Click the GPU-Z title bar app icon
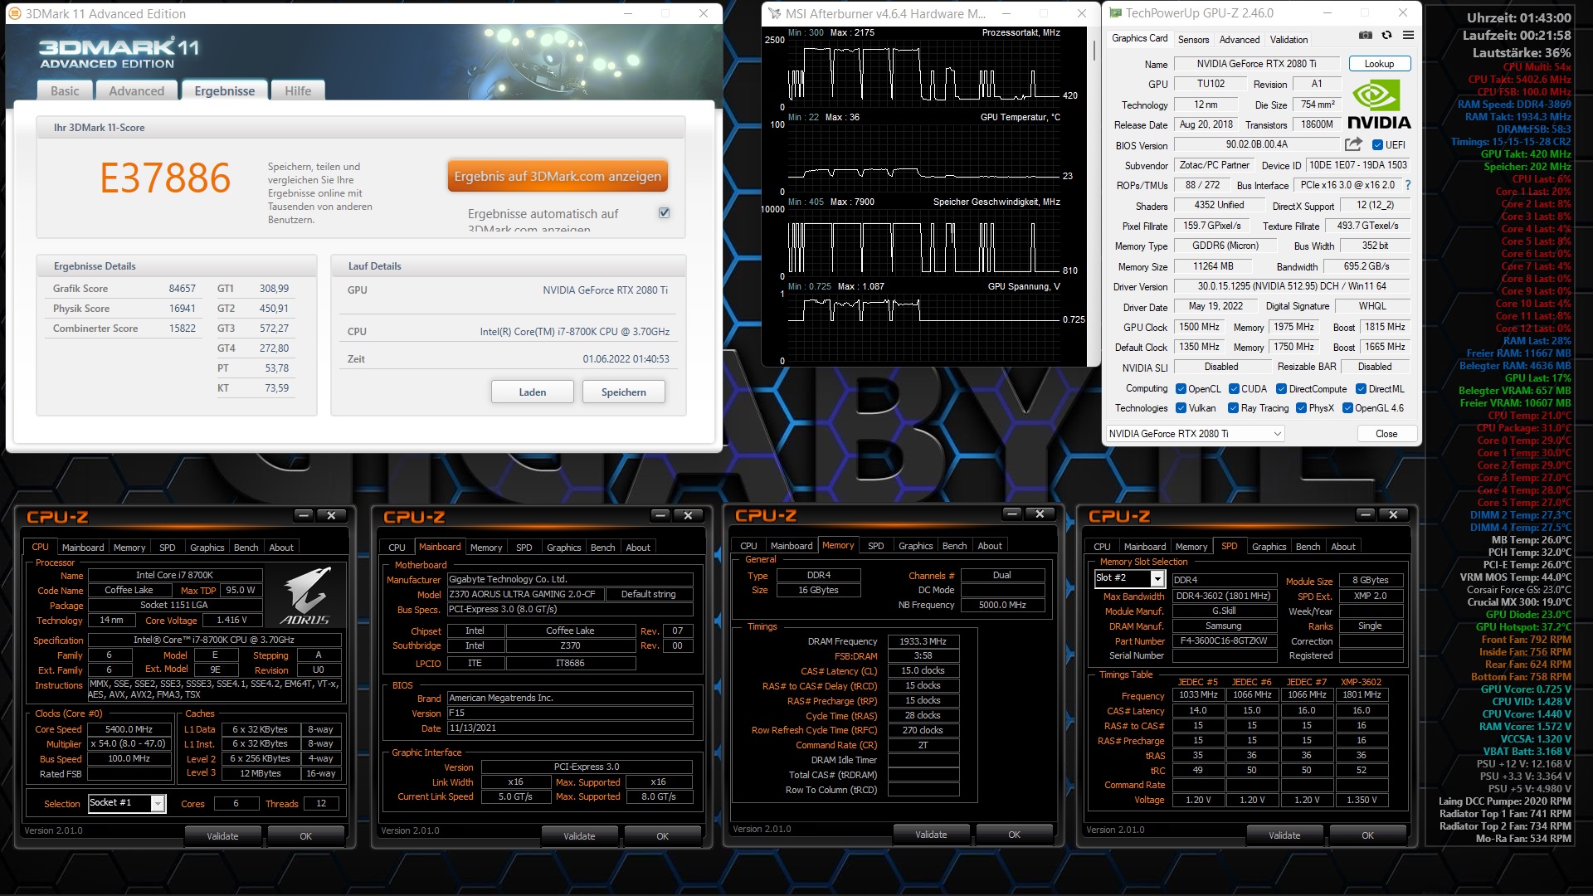 click(x=1116, y=13)
